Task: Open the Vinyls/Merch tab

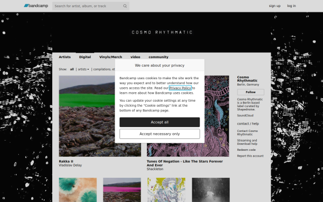Action: [x=110, y=57]
